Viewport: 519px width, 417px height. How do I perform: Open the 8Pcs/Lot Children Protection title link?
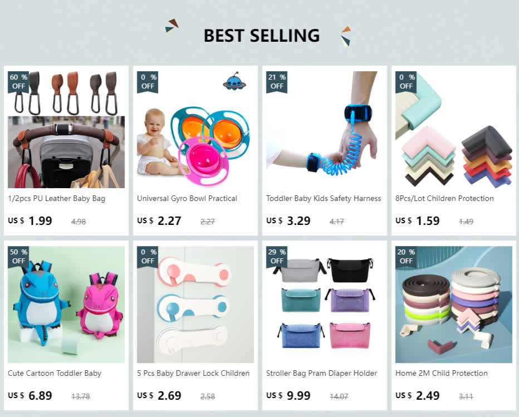444,198
